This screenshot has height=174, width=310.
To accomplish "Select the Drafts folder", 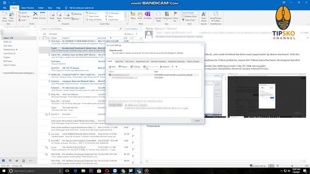I will (x=7, y=42).
